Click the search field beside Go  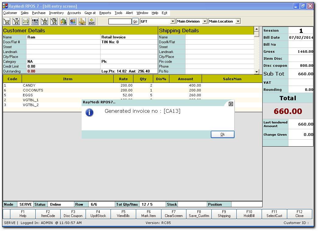click(120, 21)
